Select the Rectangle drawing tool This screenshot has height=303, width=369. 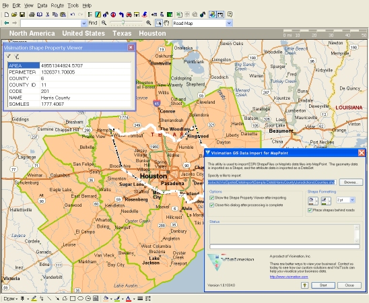[x=73, y=298]
